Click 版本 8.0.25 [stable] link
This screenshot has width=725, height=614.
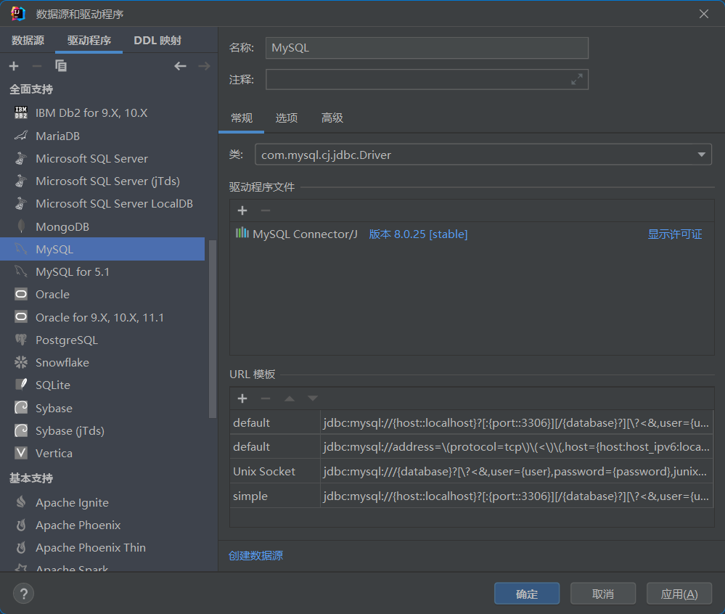click(x=418, y=234)
